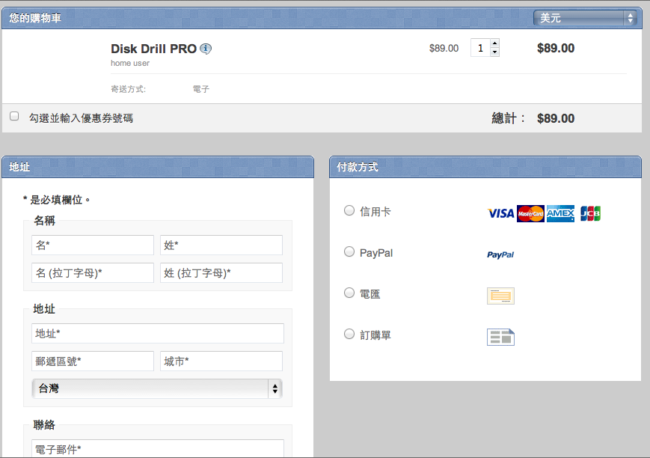Select the 訂購單 purchase order radio button
650x458 pixels.
click(349, 334)
